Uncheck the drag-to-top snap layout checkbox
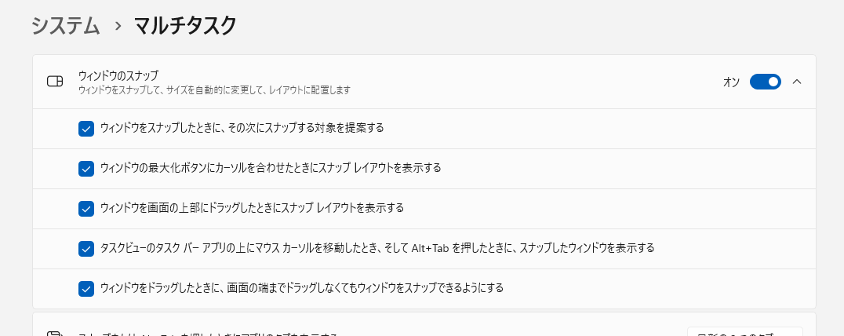 [x=86, y=208]
